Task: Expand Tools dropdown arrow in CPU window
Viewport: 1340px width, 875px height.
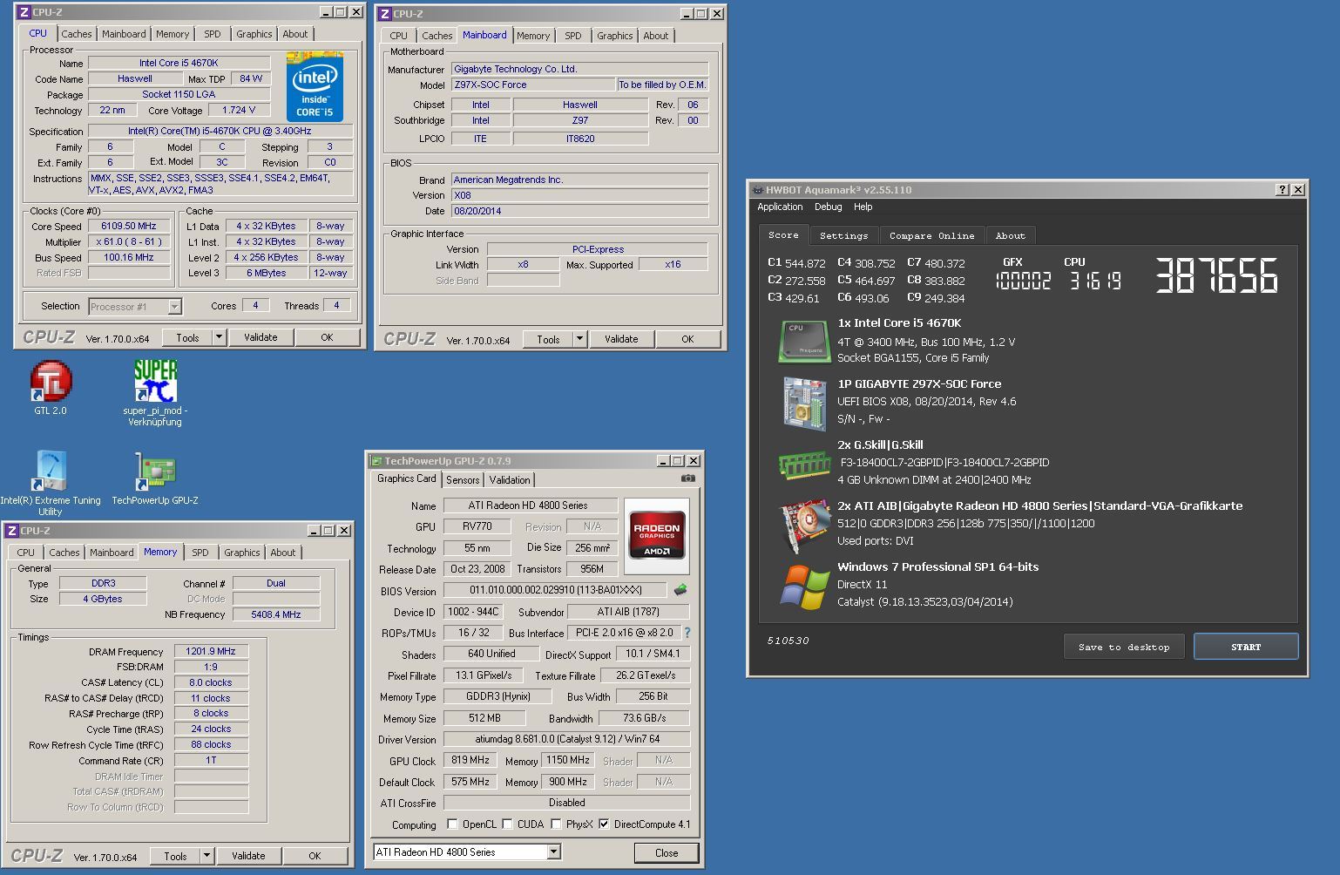Action: [x=219, y=337]
